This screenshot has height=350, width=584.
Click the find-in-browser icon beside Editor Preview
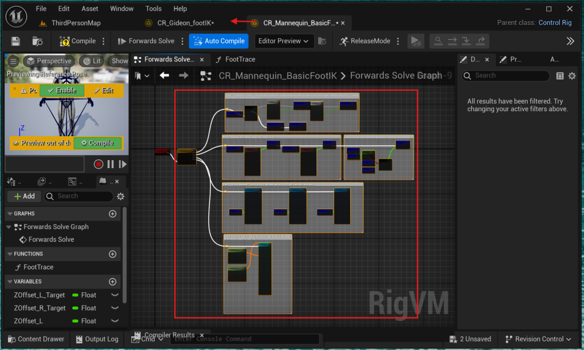click(x=322, y=41)
